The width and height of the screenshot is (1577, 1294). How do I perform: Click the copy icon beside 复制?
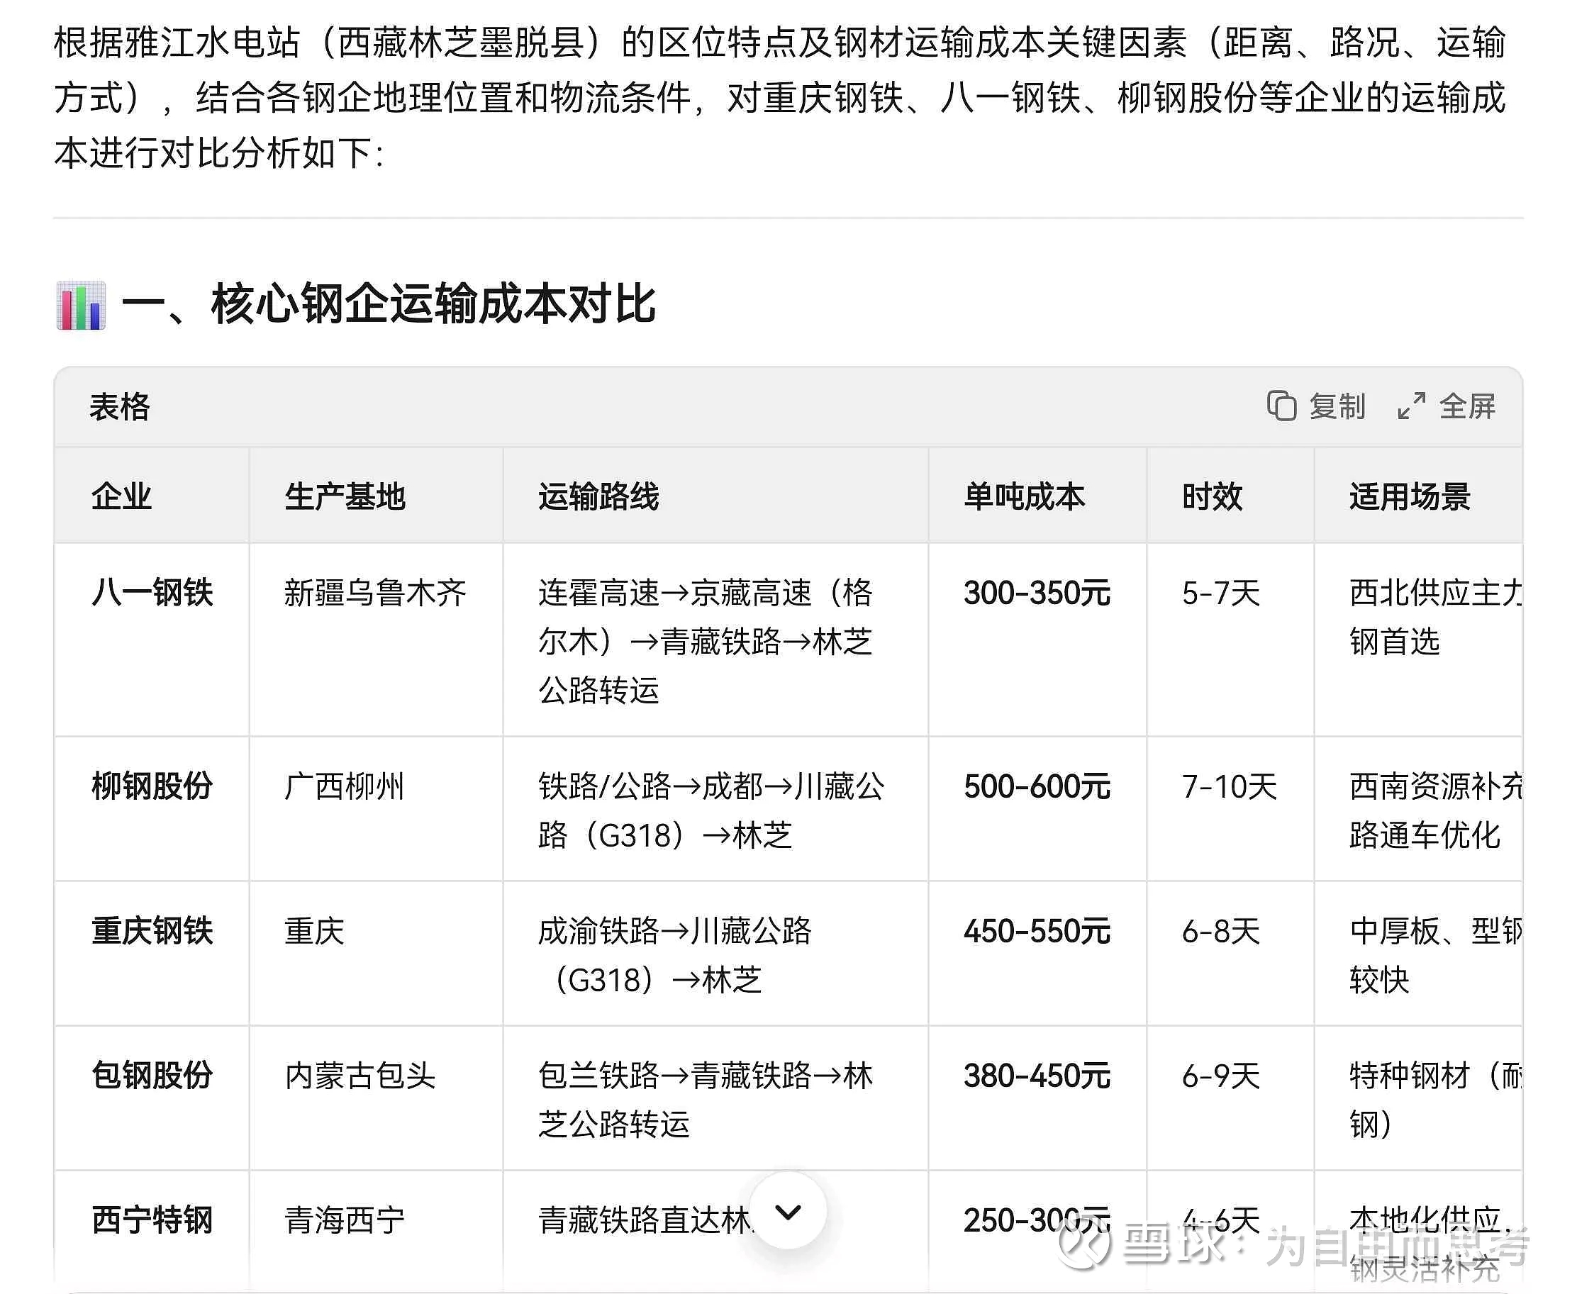pos(1282,406)
